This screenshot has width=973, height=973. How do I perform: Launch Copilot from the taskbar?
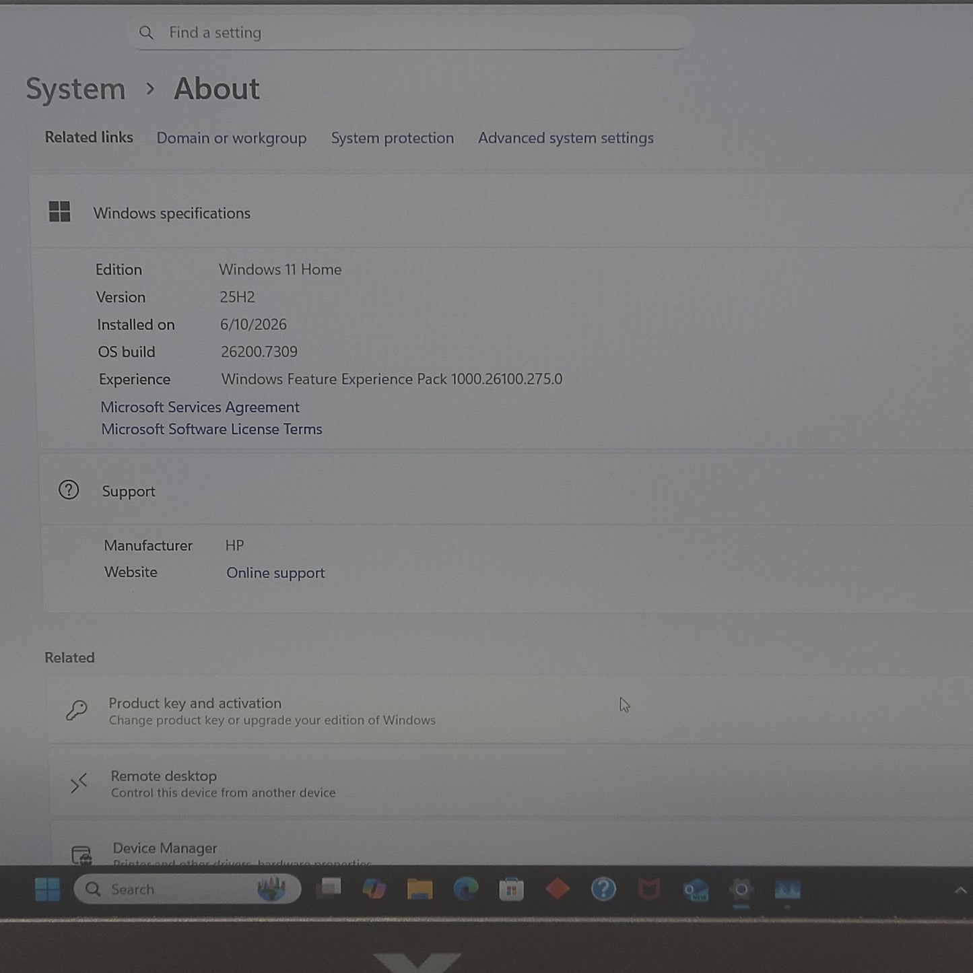pos(374,890)
